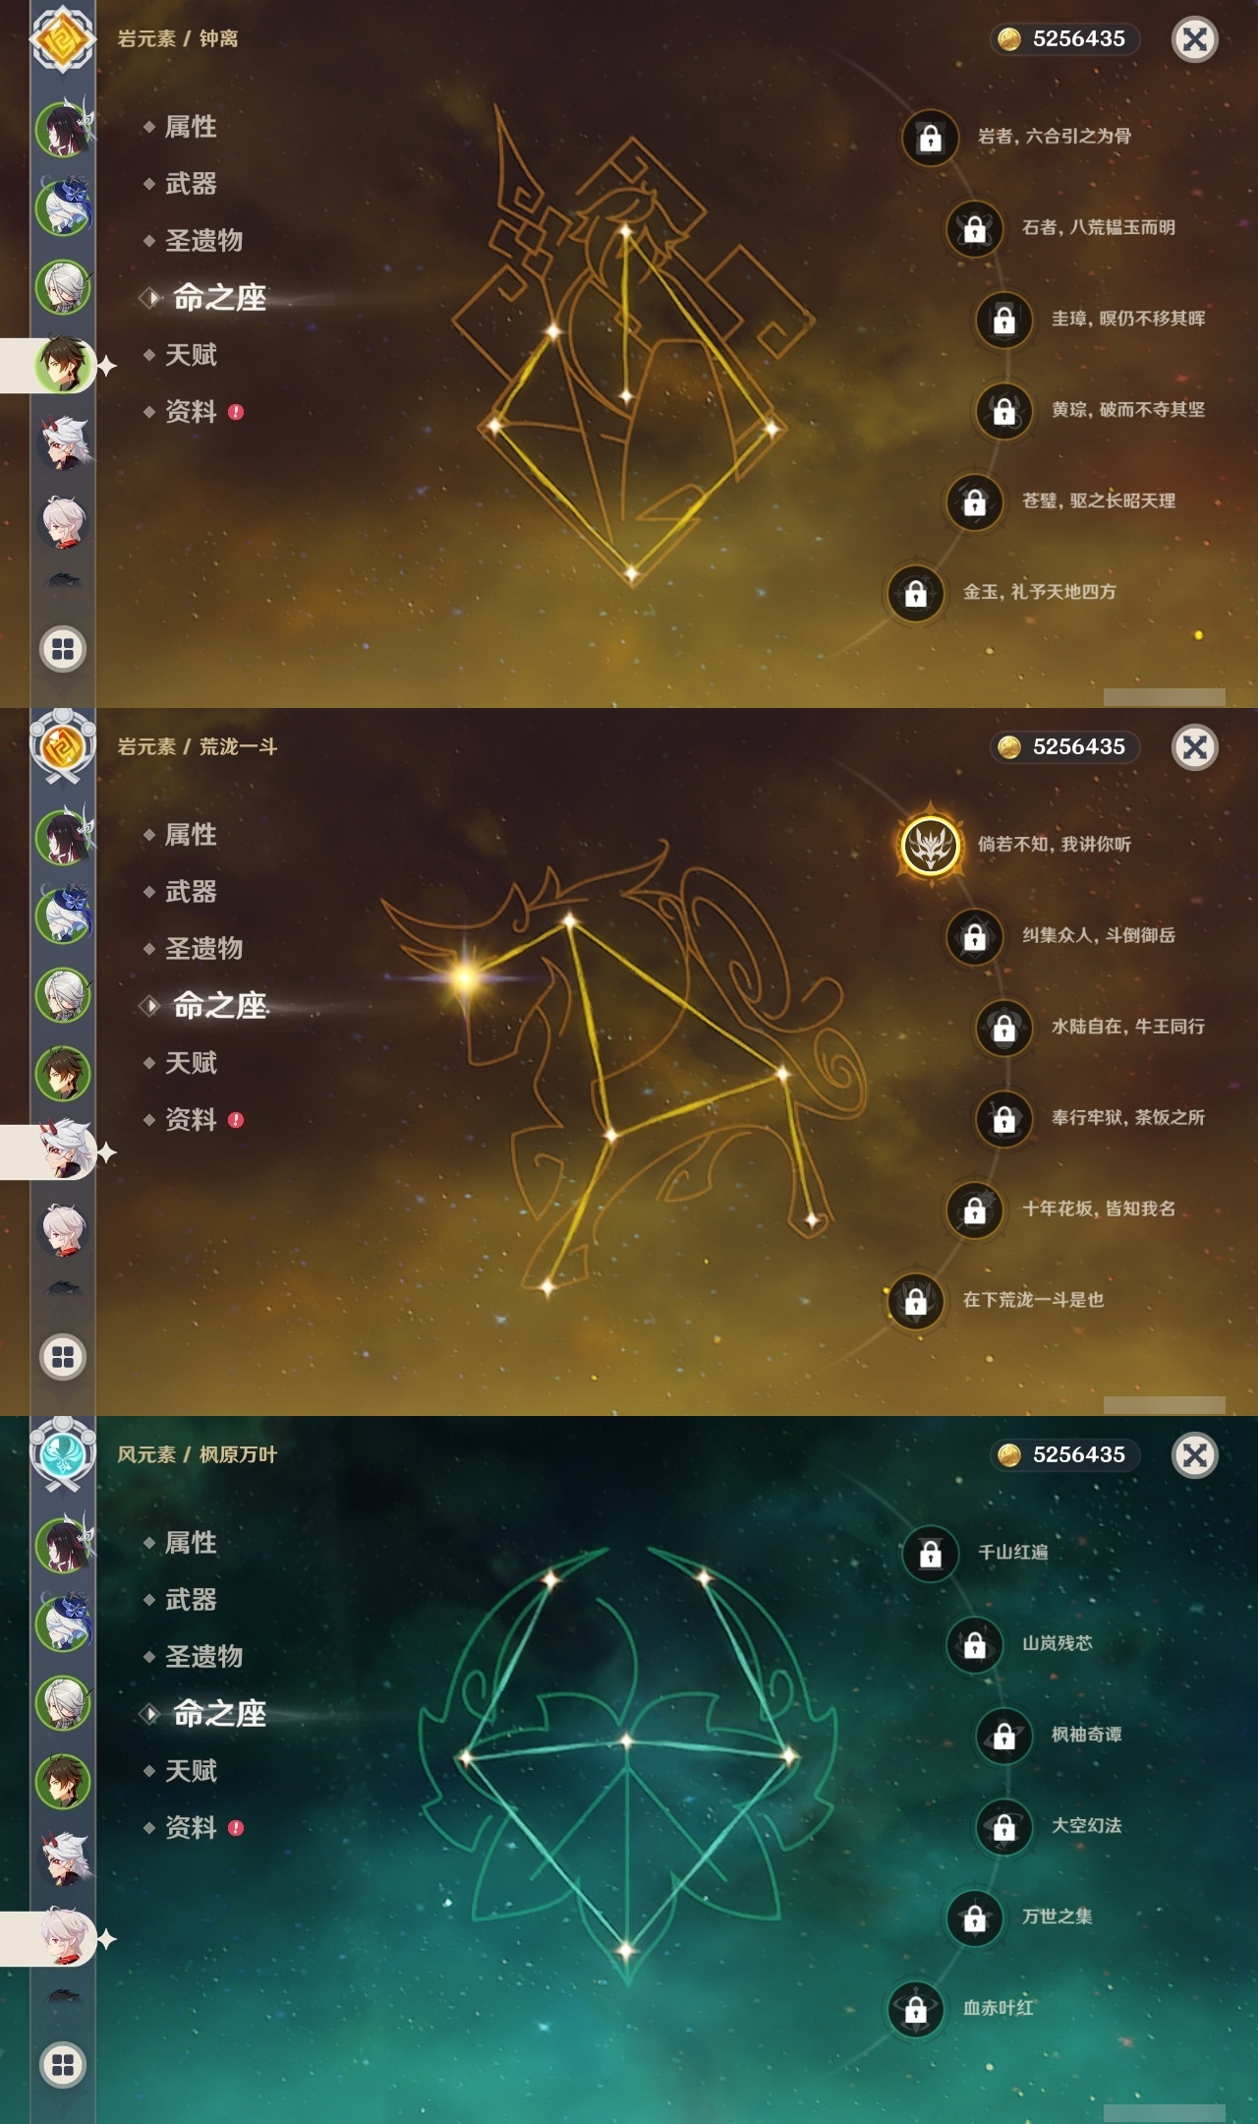The width and height of the screenshot is (1258, 2124).
Task: Select the glowing star on Itto's constellation
Action: [464, 977]
